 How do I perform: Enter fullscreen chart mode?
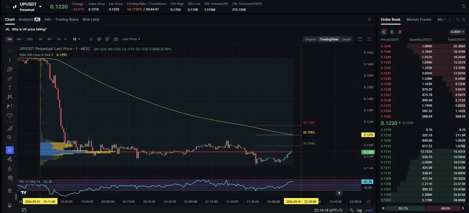point(369,39)
